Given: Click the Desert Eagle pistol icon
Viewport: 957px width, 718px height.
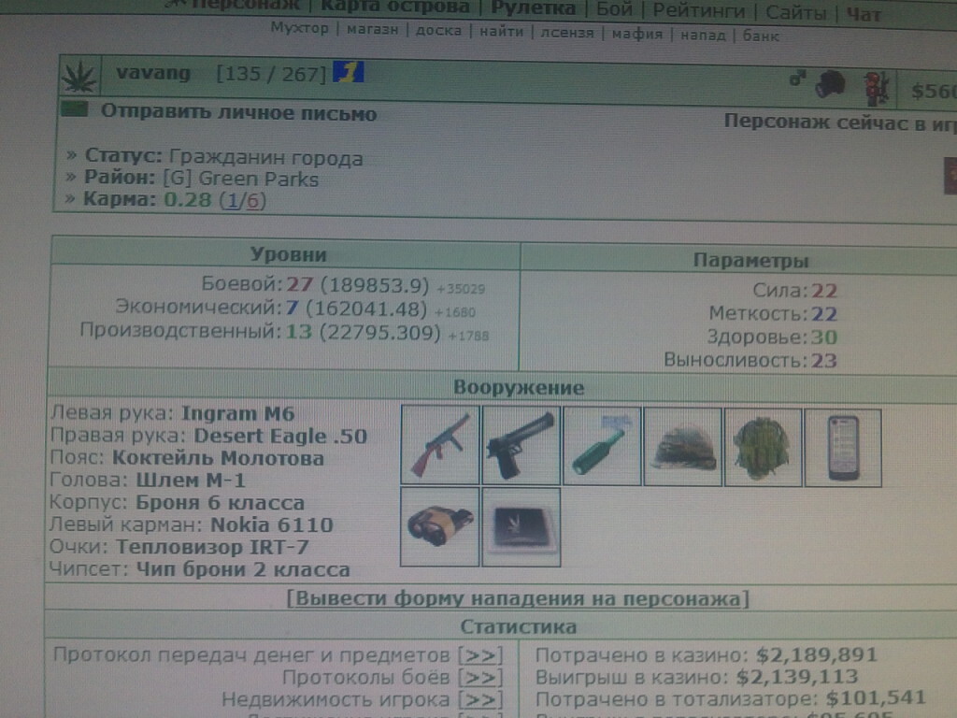Looking at the screenshot, I should (521, 446).
